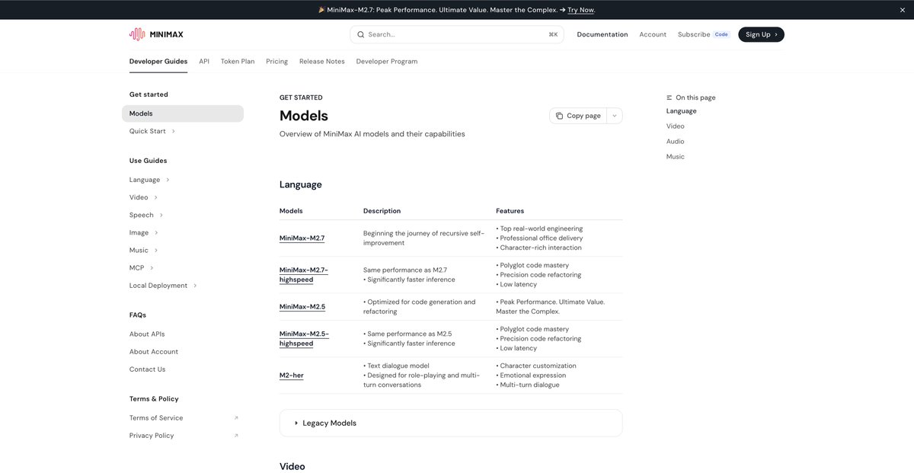914x473 pixels.
Task: Open the Release Notes tab
Action: (x=321, y=61)
